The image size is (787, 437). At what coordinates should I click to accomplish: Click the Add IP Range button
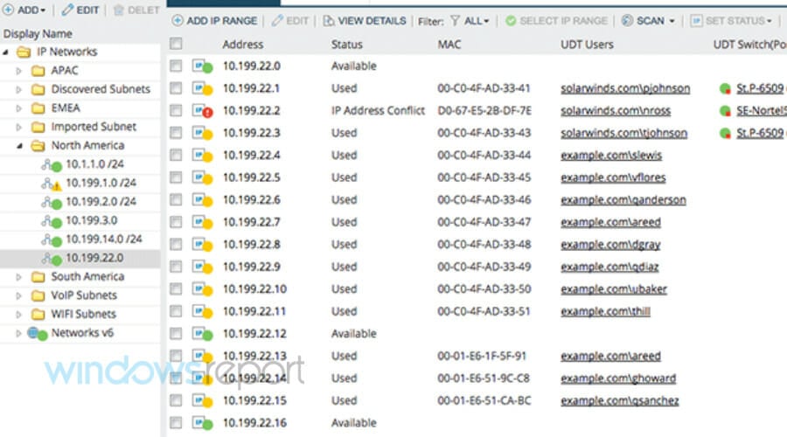pyautogui.click(x=214, y=20)
